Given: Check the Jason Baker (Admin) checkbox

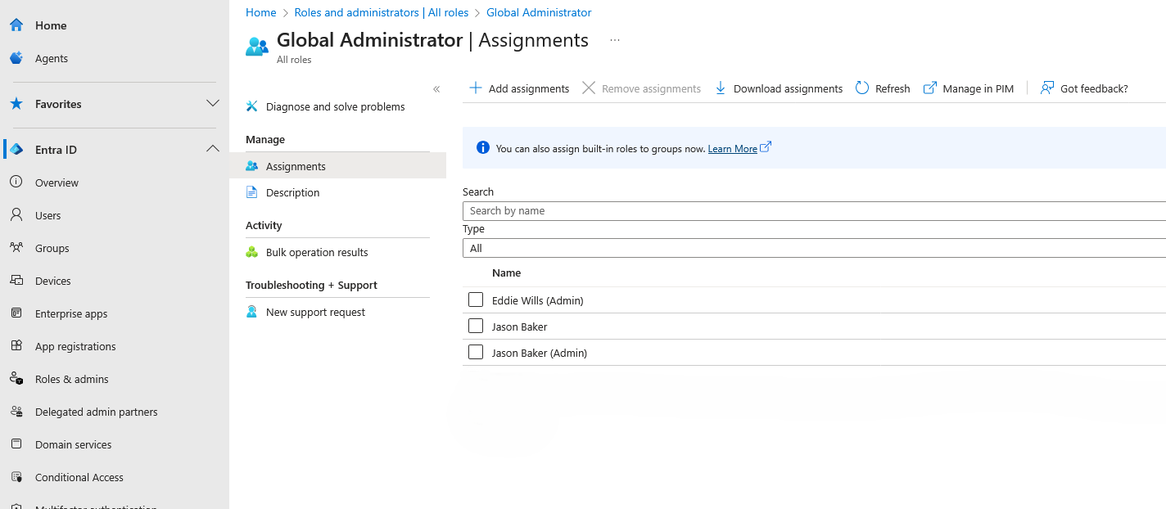Looking at the screenshot, I should click(476, 353).
